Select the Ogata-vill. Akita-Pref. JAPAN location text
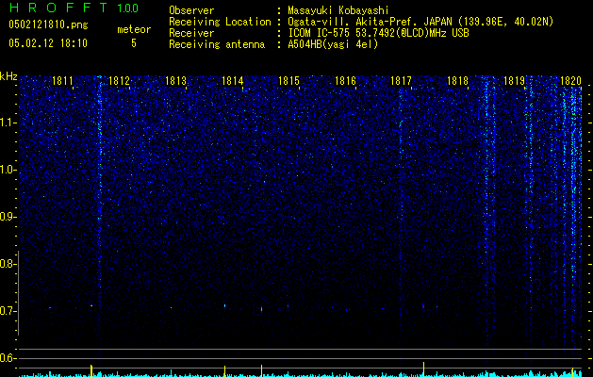Screen dimensions: 593x377 (420, 22)
